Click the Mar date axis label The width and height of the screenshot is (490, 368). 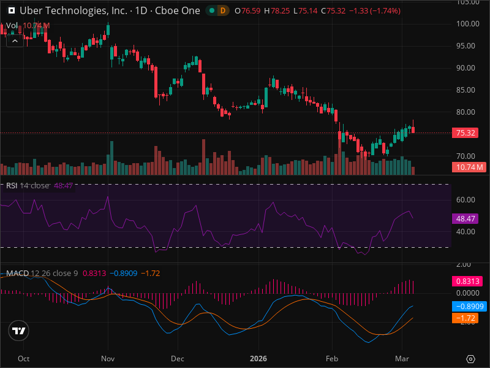pyautogui.click(x=402, y=359)
